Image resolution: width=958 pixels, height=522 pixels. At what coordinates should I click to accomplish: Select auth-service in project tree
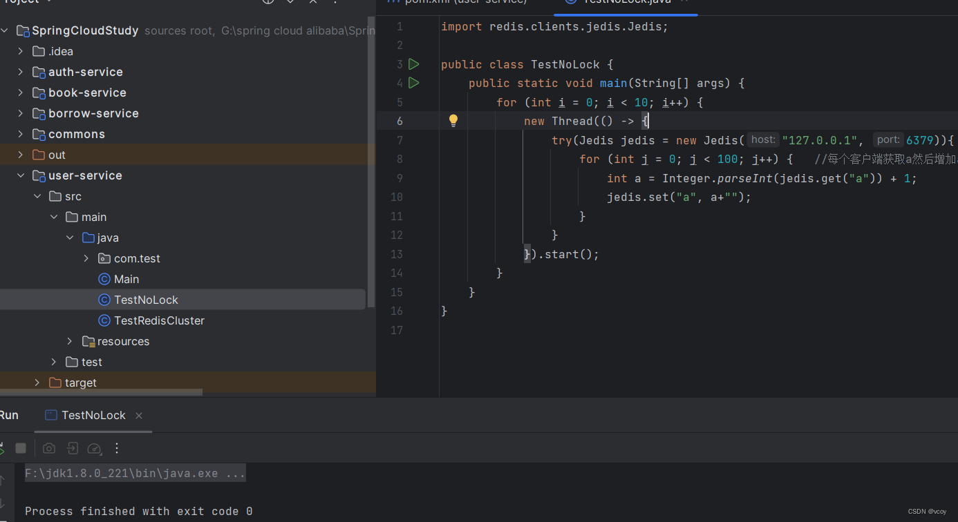[x=86, y=72]
